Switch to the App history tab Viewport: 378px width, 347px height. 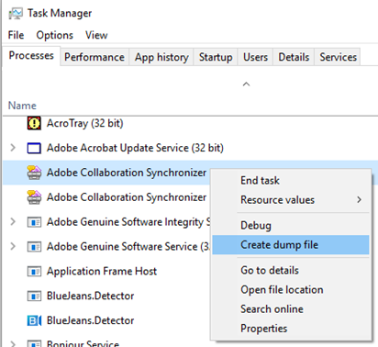coord(161,57)
